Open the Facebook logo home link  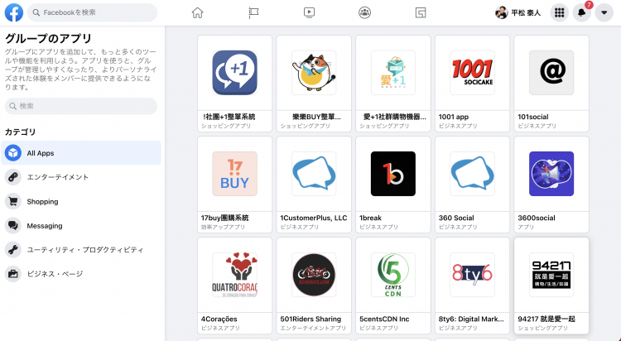click(x=14, y=12)
